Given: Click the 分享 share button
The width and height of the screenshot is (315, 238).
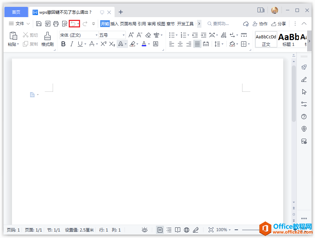Looking at the screenshot, I should pyautogui.click(x=279, y=24).
